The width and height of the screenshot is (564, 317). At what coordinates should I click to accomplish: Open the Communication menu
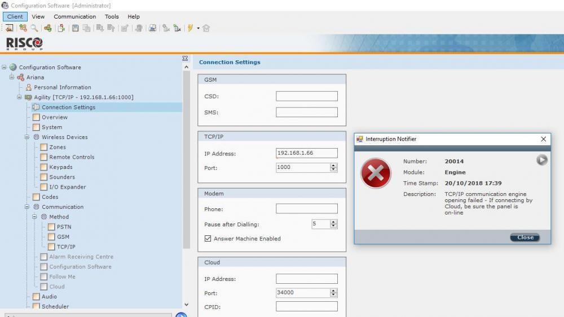tap(74, 17)
